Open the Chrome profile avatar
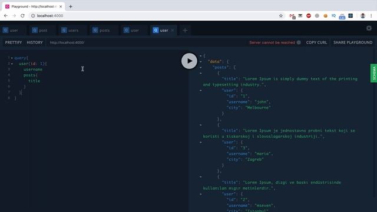377x212 pixels. point(363,16)
